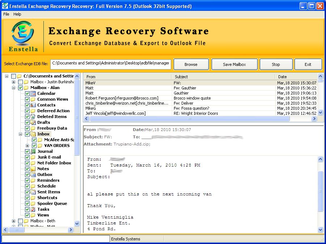Image resolution: width=326 pixels, height=244 pixels.
Task: Click the Drafts folder icon
Action: (33, 122)
